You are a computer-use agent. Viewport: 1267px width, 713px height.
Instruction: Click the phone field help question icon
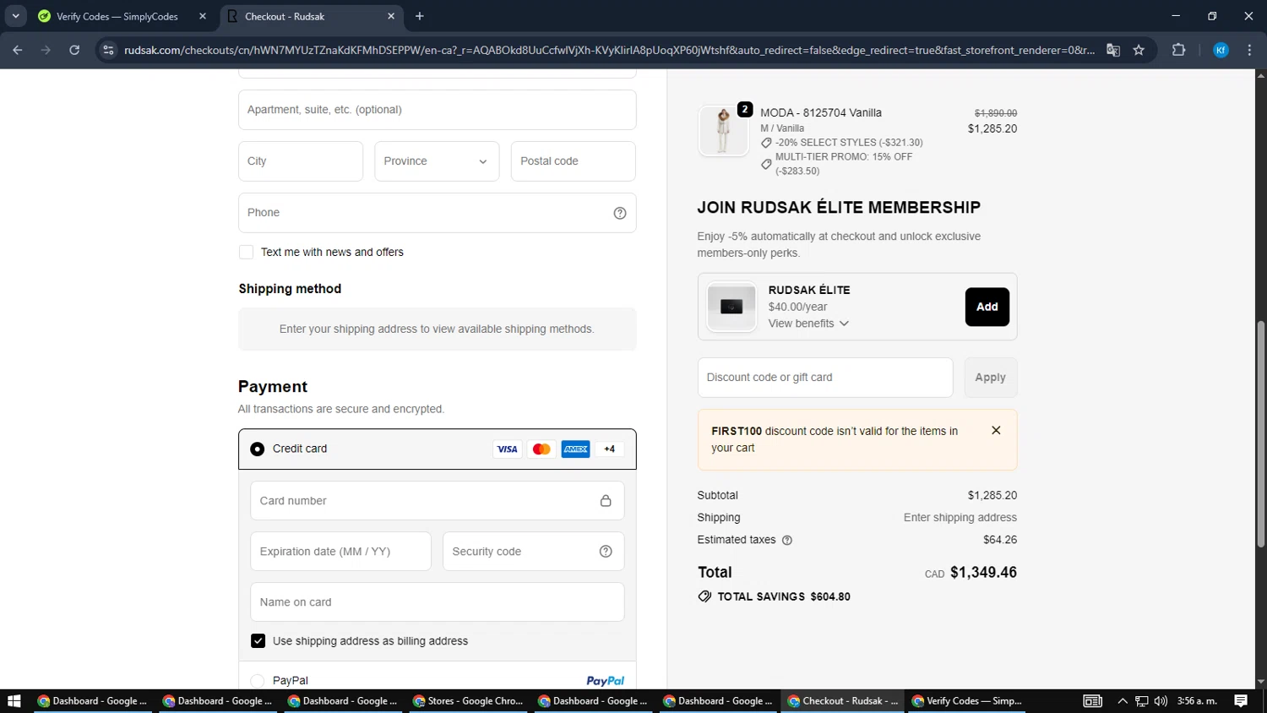620,213
